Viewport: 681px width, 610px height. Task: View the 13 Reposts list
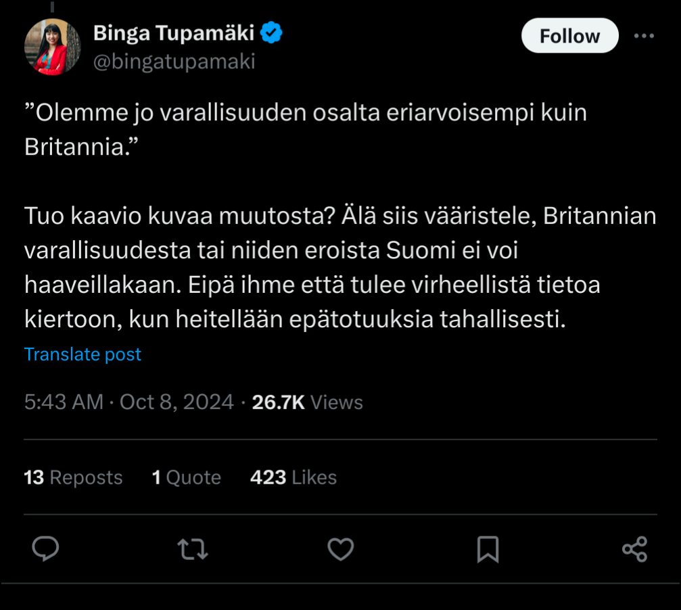coord(73,477)
